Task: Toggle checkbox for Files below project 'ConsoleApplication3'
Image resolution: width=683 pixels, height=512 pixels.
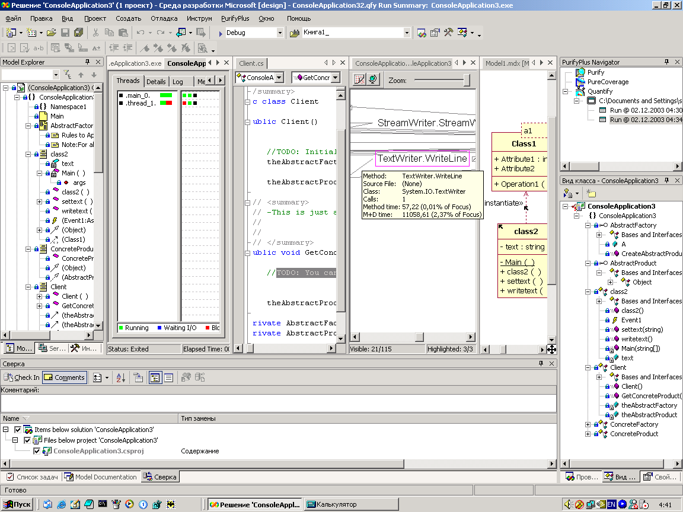Action: (27, 440)
